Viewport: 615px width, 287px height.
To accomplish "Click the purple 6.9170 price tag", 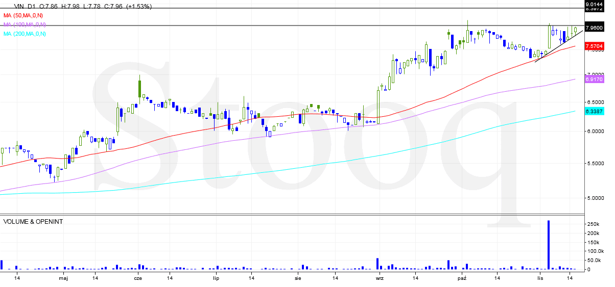I will point(595,80).
